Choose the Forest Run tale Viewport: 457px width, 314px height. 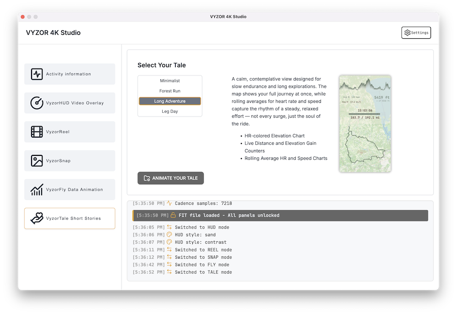click(170, 91)
